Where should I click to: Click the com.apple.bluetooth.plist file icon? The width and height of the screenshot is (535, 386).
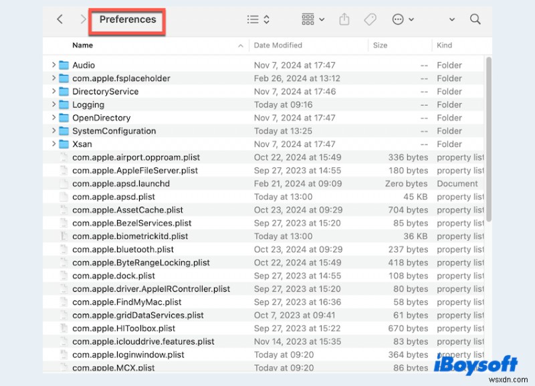[64, 249]
